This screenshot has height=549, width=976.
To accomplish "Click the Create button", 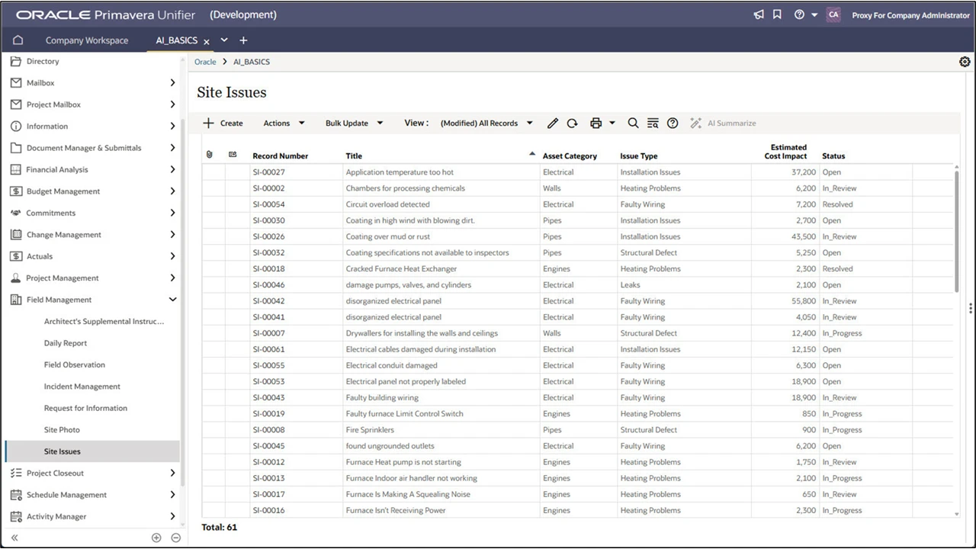I will tap(223, 123).
